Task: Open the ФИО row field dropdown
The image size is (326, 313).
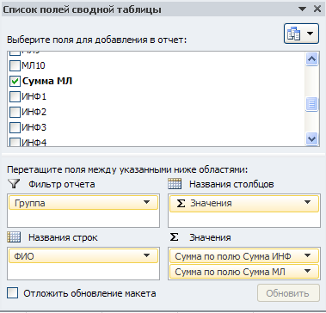Action: pyautogui.click(x=146, y=255)
